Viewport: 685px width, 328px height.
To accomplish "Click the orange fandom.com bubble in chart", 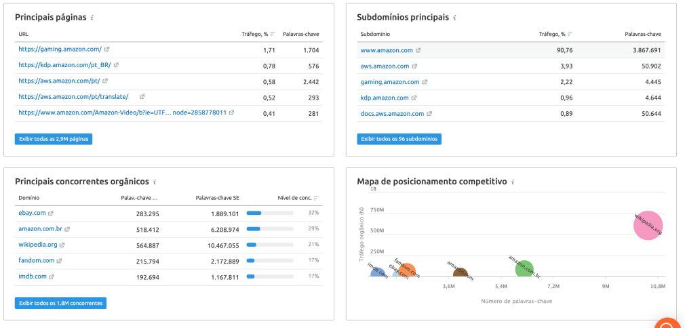I will [407, 270].
